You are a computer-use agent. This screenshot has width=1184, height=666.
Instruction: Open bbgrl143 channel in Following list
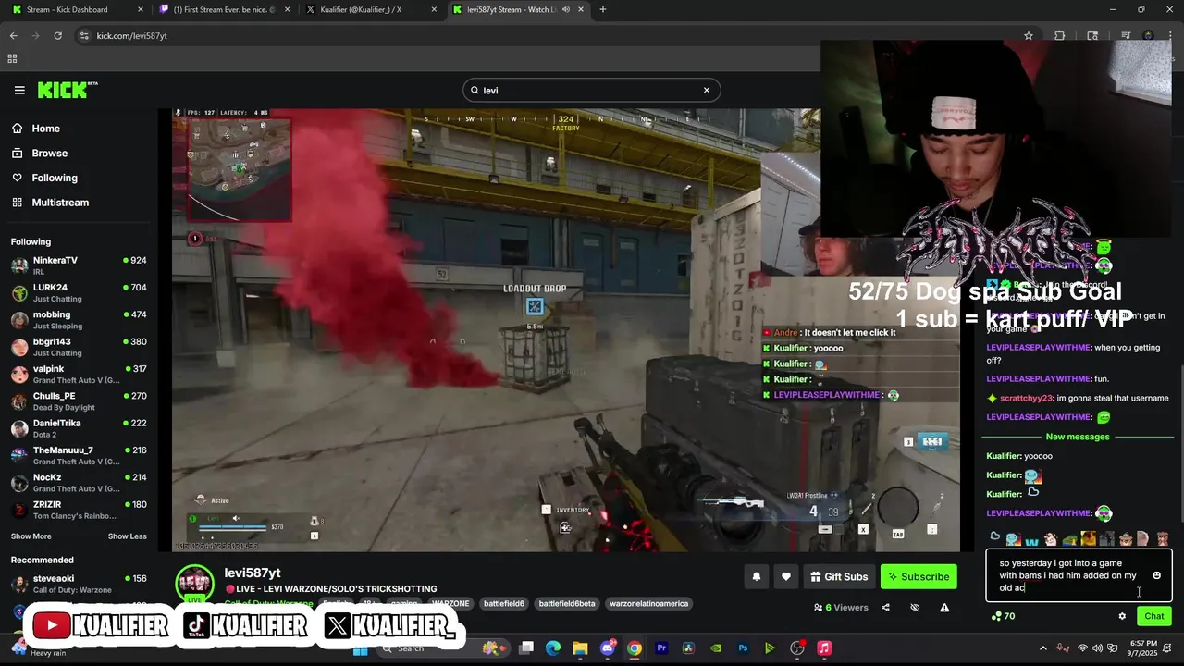tap(79, 347)
